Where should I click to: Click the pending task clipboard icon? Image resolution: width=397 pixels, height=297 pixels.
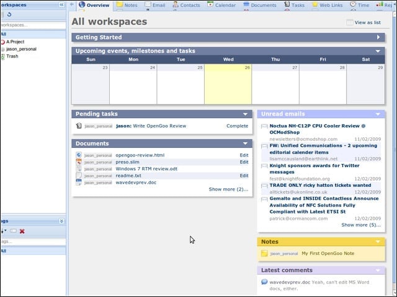pyautogui.click(x=79, y=126)
